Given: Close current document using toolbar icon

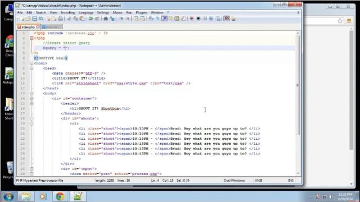Looking at the screenshot, I should point(48,19).
